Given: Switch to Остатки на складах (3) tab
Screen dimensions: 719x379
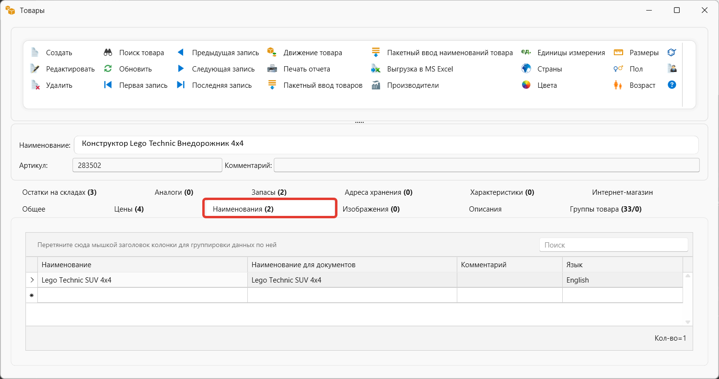Looking at the screenshot, I should click(x=59, y=192).
